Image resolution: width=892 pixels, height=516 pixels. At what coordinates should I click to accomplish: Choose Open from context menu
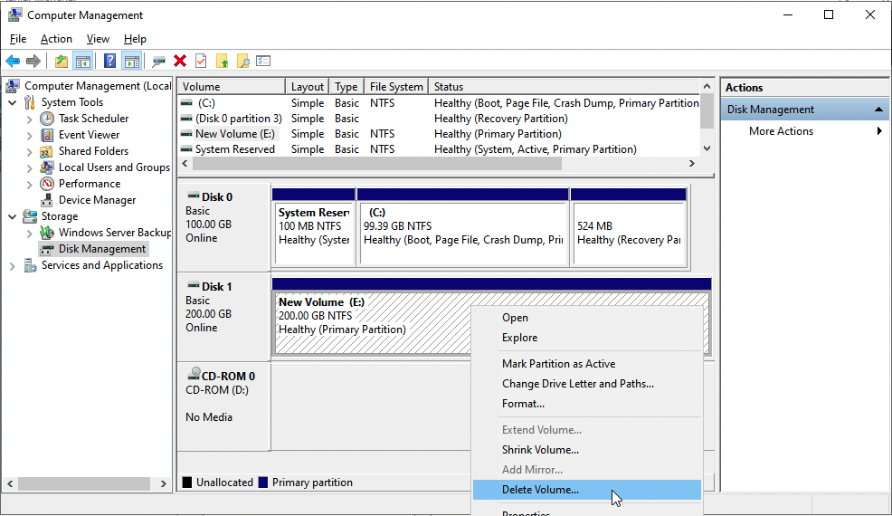(x=587, y=318)
